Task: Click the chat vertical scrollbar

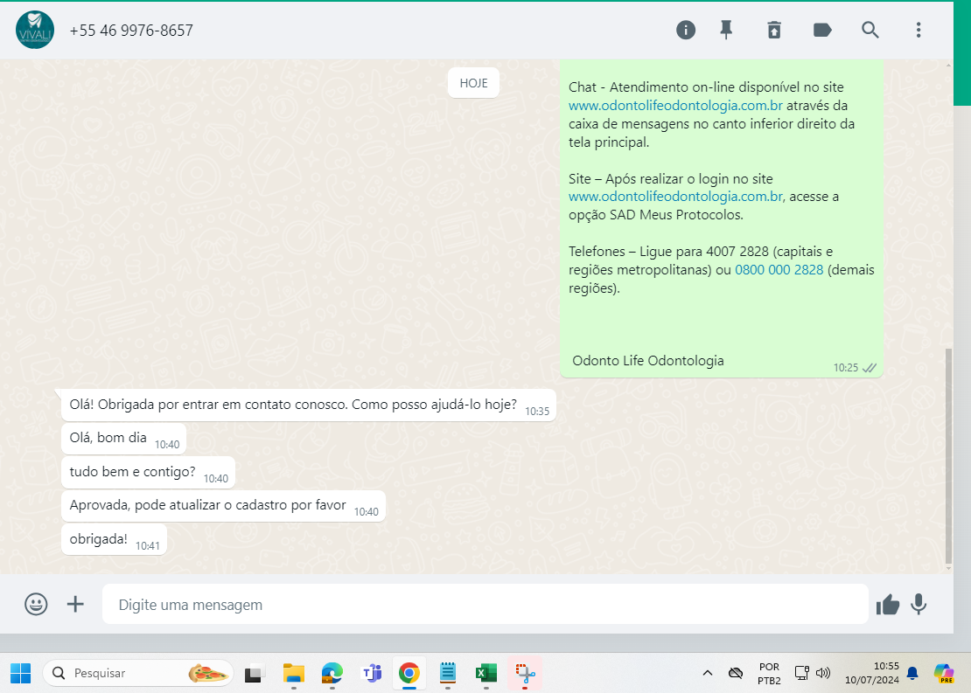Action: click(x=949, y=454)
